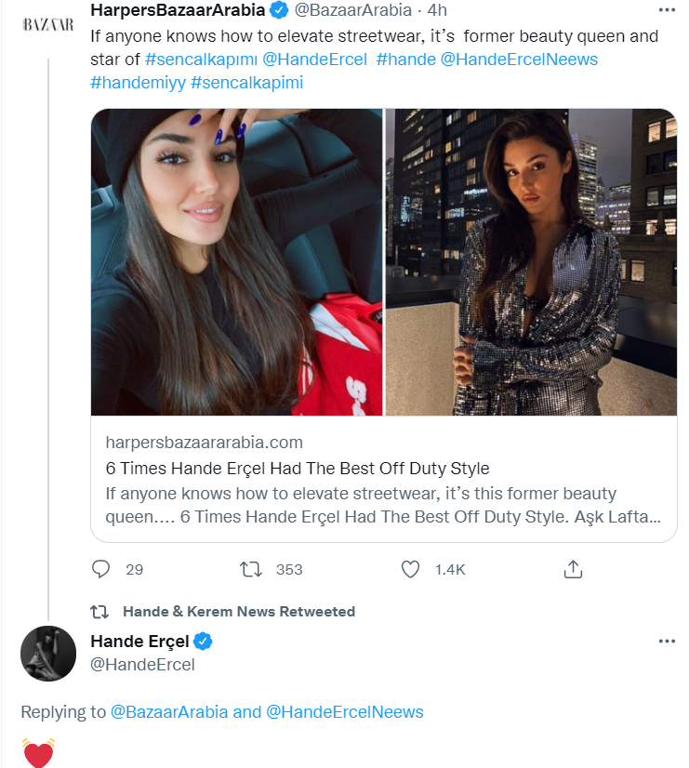Open the #handemiyy hashtag

coord(138,83)
